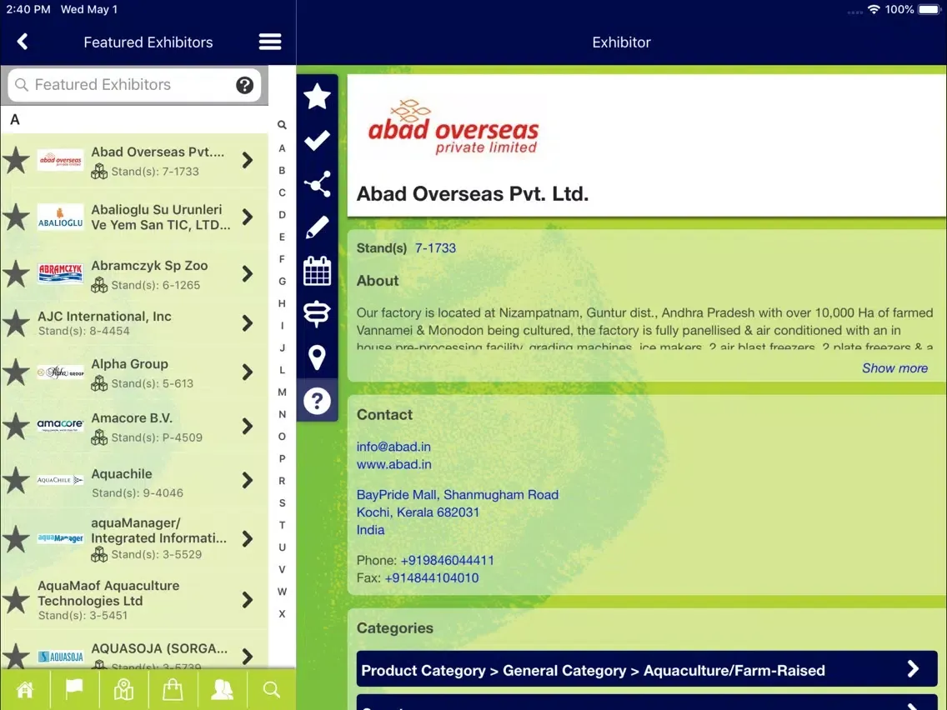Open help via question mark toolbar icon

(x=317, y=401)
